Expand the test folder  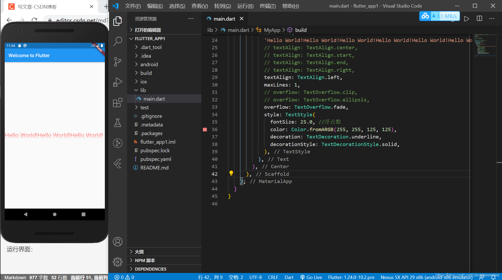pyautogui.click(x=164, y=107)
